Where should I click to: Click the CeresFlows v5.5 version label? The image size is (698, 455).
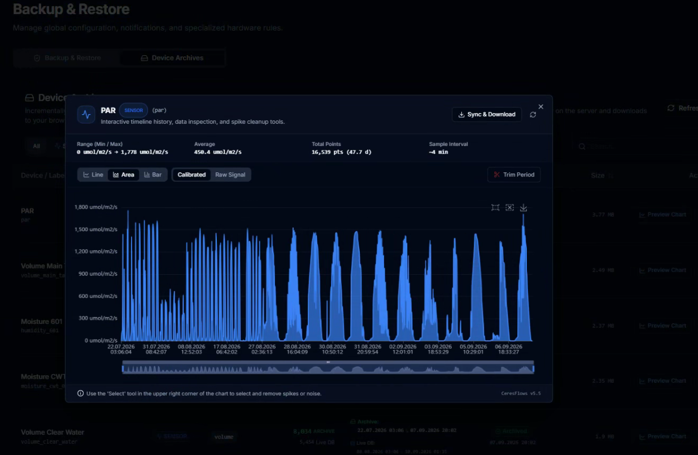(x=521, y=393)
